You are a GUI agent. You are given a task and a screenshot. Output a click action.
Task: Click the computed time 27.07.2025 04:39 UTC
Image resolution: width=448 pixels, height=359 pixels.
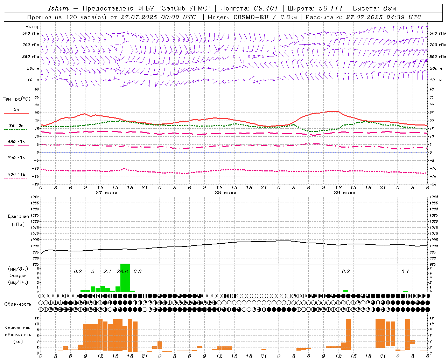[x=384, y=17]
